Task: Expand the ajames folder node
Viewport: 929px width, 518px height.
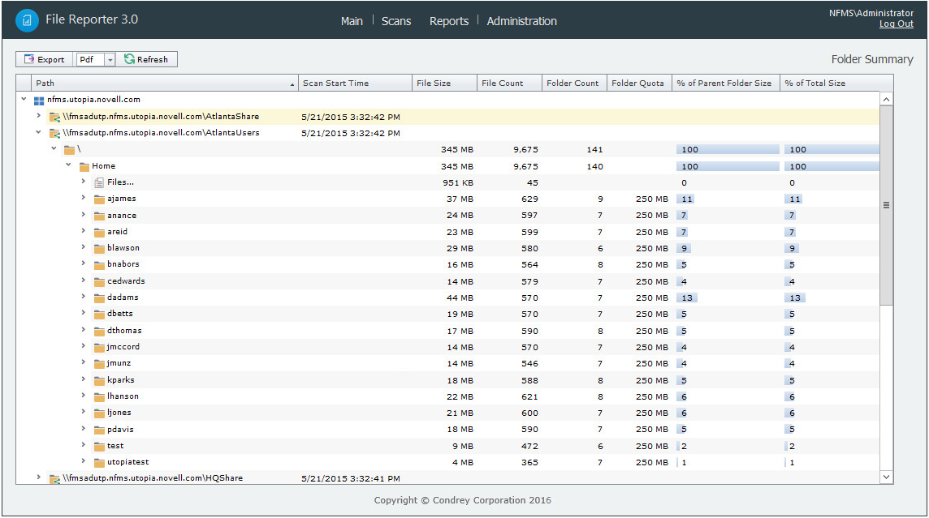Action: tap(83, 199)
